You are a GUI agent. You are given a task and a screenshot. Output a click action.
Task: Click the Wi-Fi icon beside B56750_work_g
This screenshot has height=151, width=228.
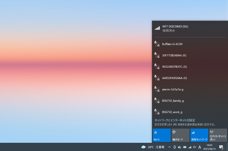(157, 112)
